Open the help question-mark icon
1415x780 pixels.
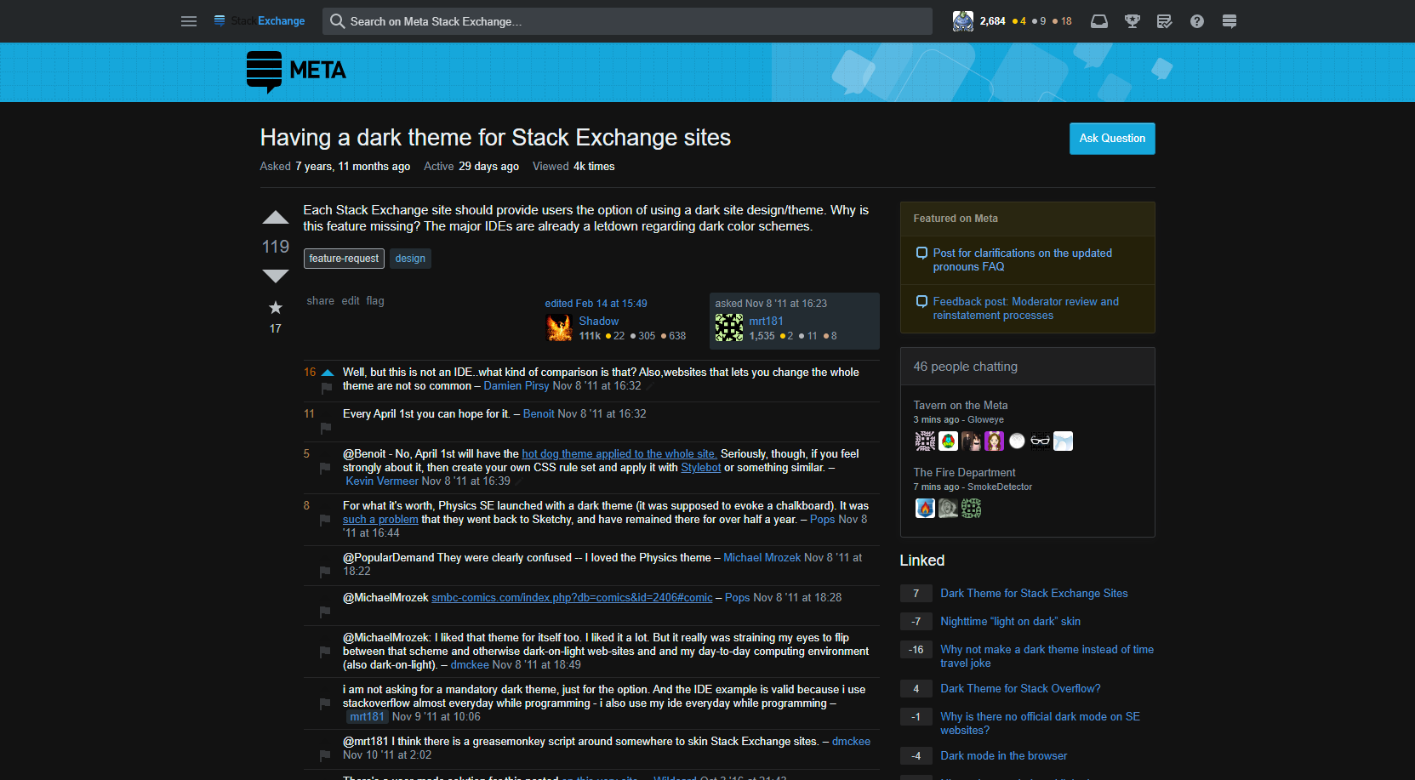[x=1197, y=21]
